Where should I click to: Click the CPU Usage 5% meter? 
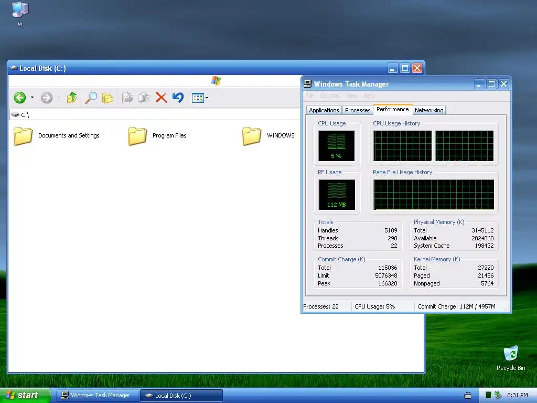[x=336, y=146]
